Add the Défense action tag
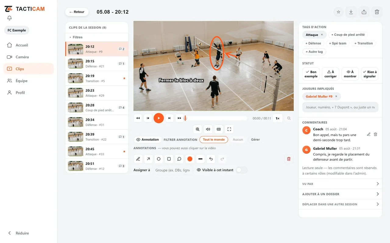 [x=313, y=43]
